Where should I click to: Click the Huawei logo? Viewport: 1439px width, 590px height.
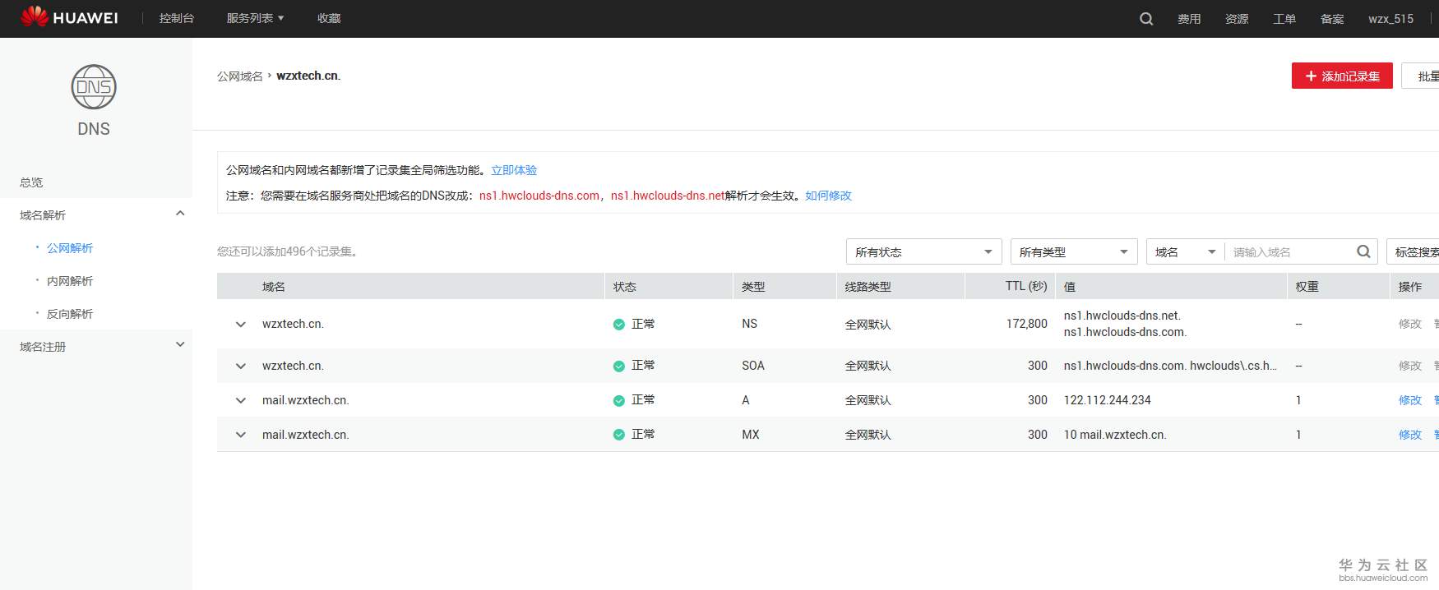[x=69, y=17]
